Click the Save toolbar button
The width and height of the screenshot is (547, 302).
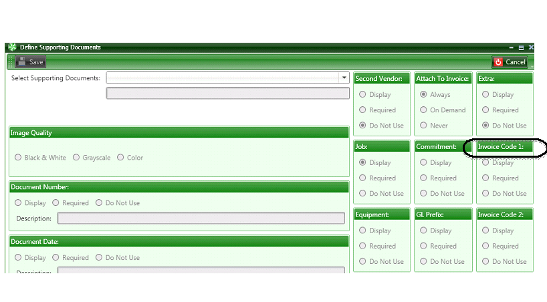(30, 62)
